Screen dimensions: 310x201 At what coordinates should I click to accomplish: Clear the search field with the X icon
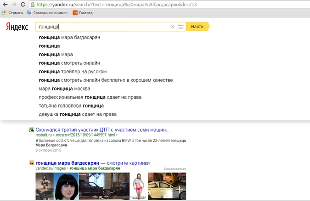tap(173, 27)
